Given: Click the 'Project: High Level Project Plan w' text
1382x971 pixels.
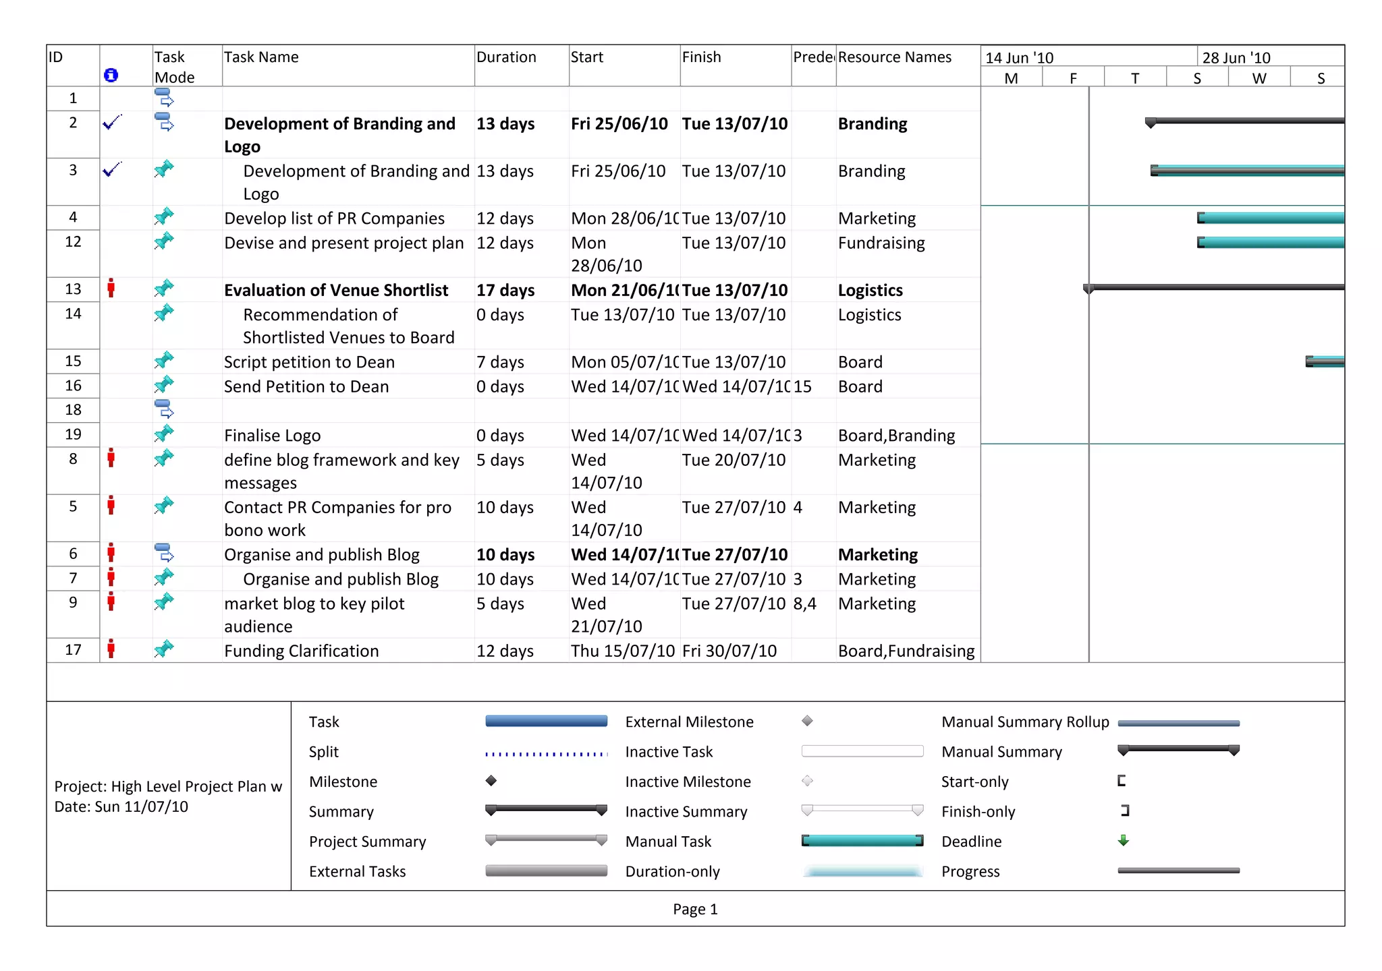Looking at the screenshot, I should [168, 787].
